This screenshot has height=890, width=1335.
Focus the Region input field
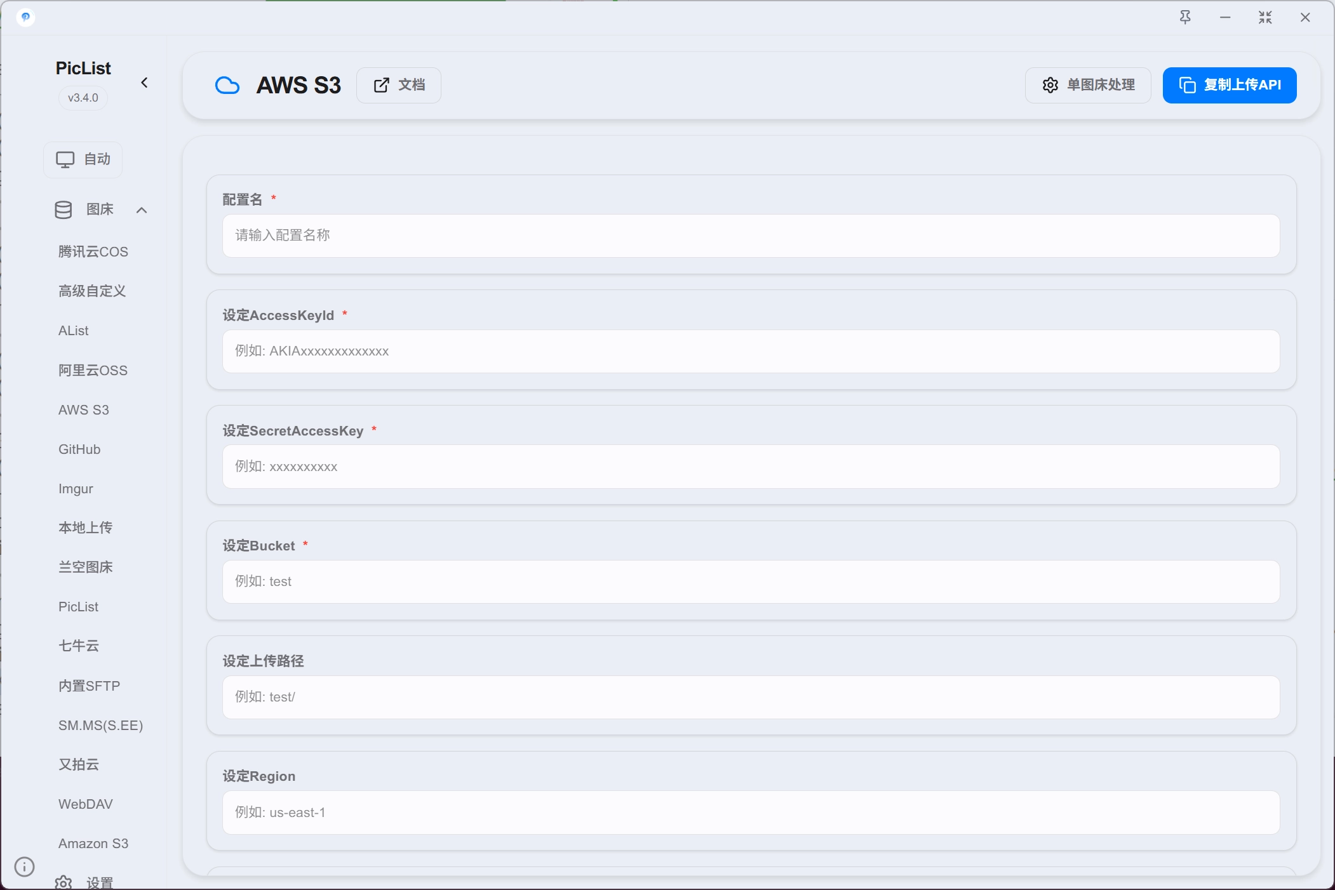(x=751, y=813)
